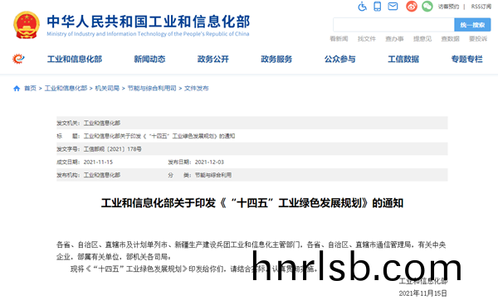Focus the site search input box
The width and height of the screenshot is (498, 305).
coord(393,25)
